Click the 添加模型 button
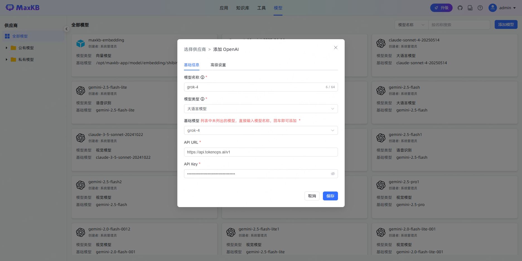This screenshot has height=261, width=522. tap(506, 24)
